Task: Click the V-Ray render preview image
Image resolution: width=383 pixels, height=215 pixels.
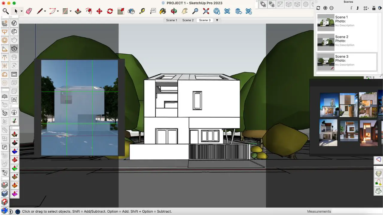Action: coord(80,108)
